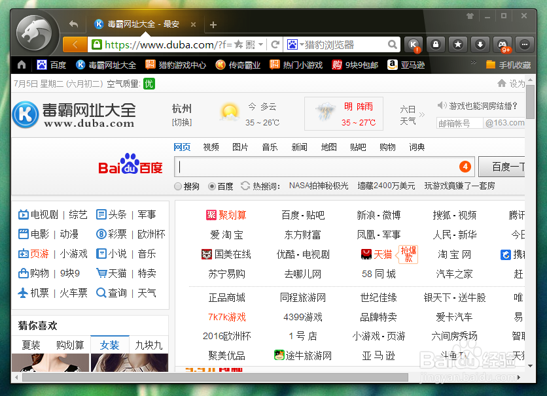This screenshot has height=396, width=547.
Task: Click the 邮箱帐号 input field
Action: click(459, 123)
